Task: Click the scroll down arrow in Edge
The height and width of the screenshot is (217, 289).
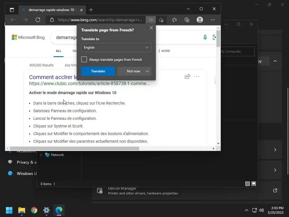Action: [x=218, y=143]
